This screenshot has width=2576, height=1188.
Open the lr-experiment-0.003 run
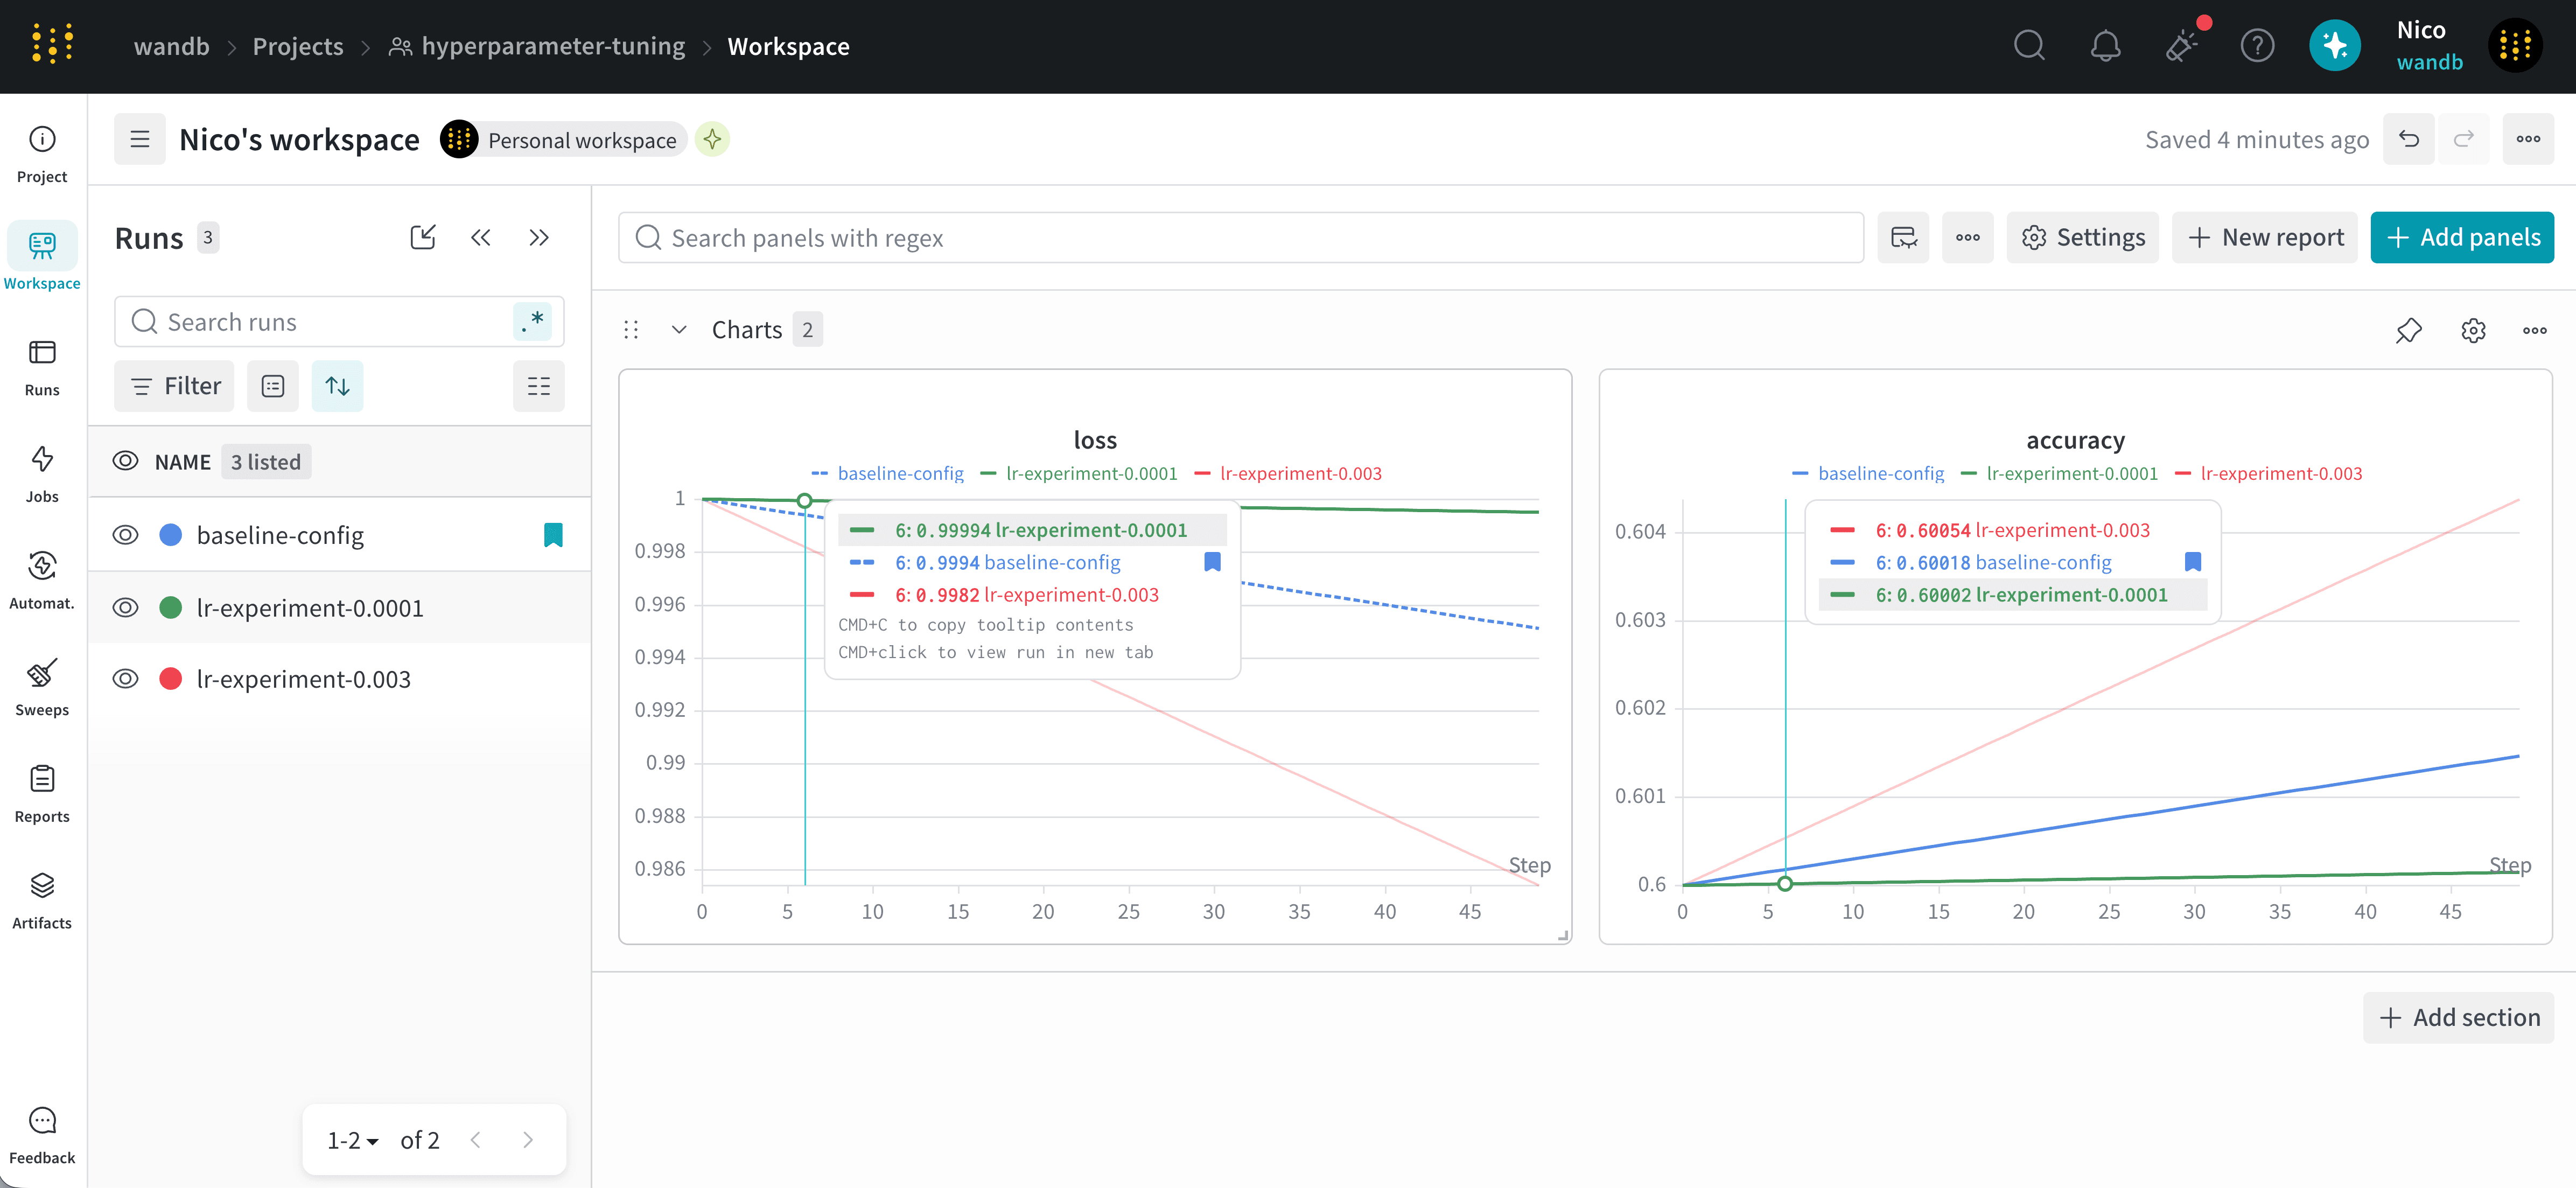304,679
